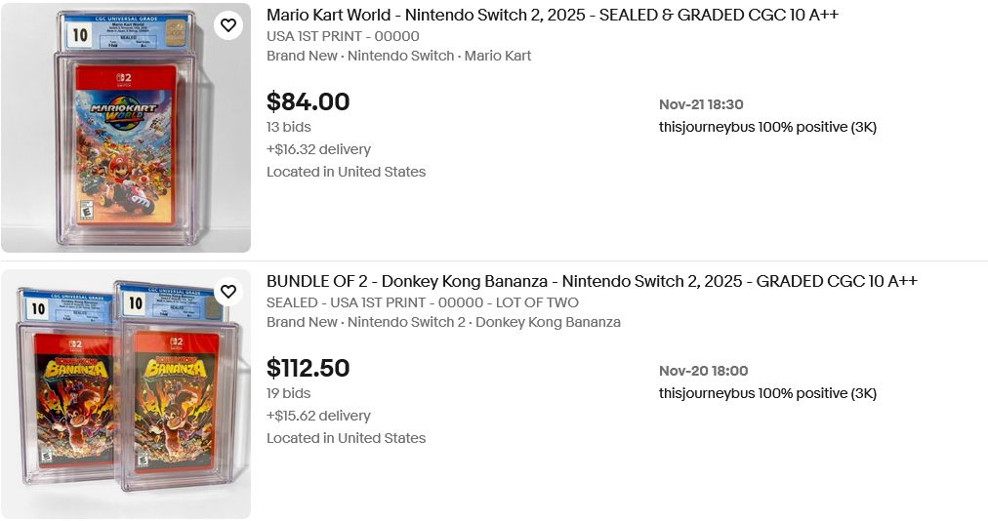Open Mario Kart World SEALED & GRADED listing title
Screen dimensions: 988x521
(x=552, y=15)
